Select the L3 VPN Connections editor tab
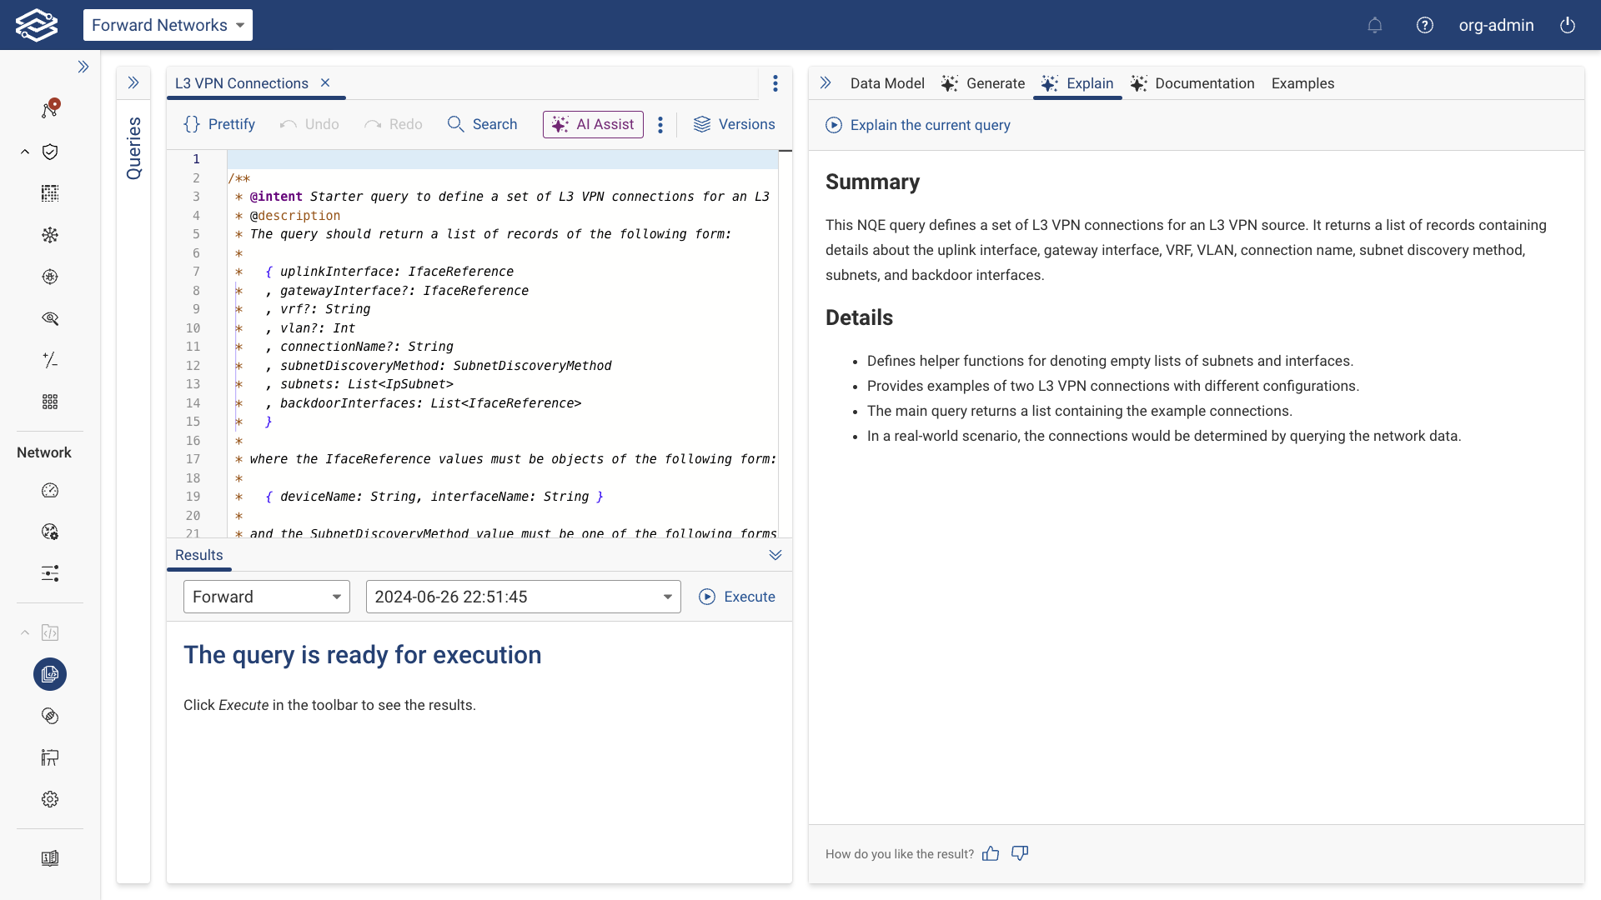The height and width of the screenshot is (900, 1601). click(x=241, y=83)
